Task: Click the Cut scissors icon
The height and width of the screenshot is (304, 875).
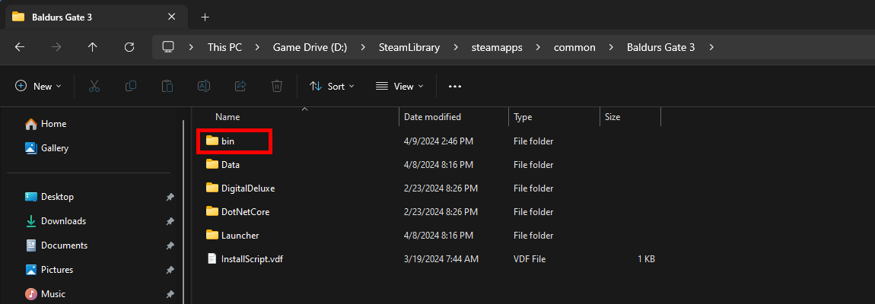Action: (94, 86)
